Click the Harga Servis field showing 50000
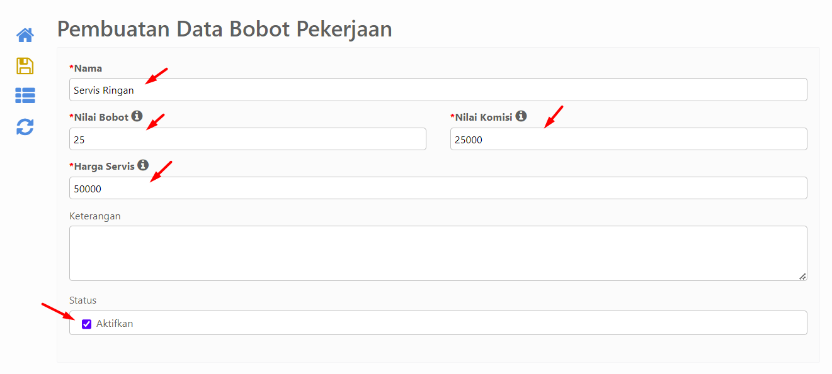832x374 pixels. pos(438,188)
